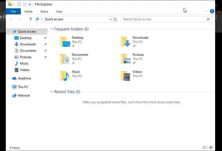Image resolution: width=222 pixels, height=151 pixels.
Task: Click the pin icon next to sidebar Pictures
Action: (x=45, y=57)
